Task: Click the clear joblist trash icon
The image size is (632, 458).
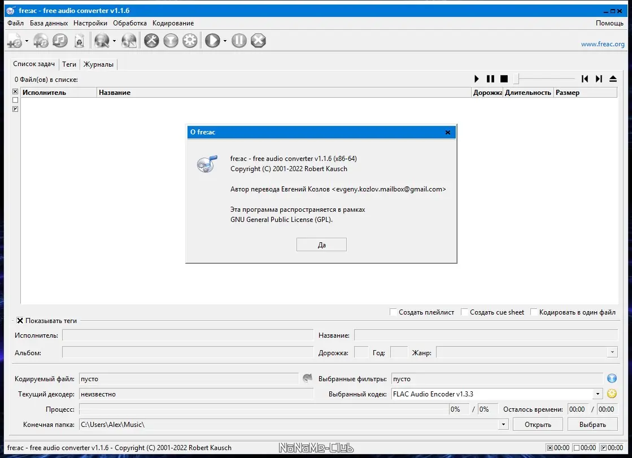Action: point(80,41)
